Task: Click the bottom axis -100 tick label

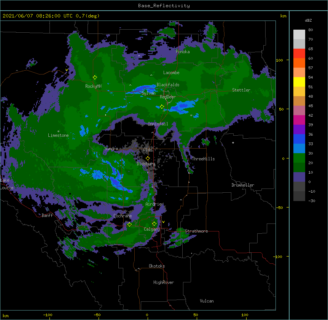Action: coord(48,315)
